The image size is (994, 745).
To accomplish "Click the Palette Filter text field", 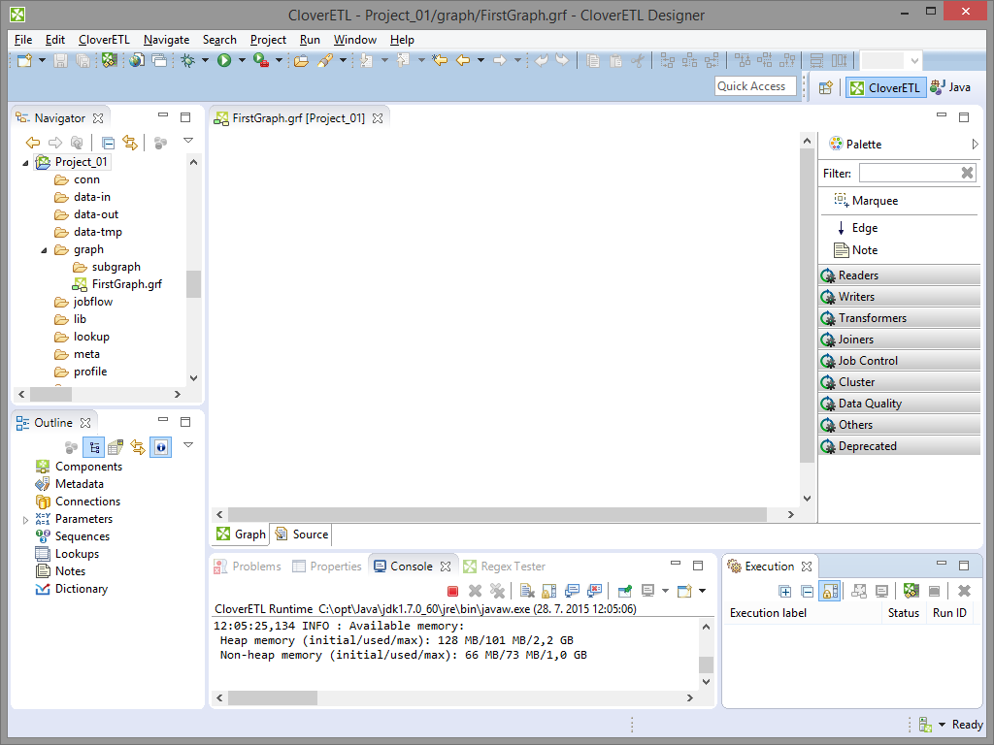I will (909, 173).
